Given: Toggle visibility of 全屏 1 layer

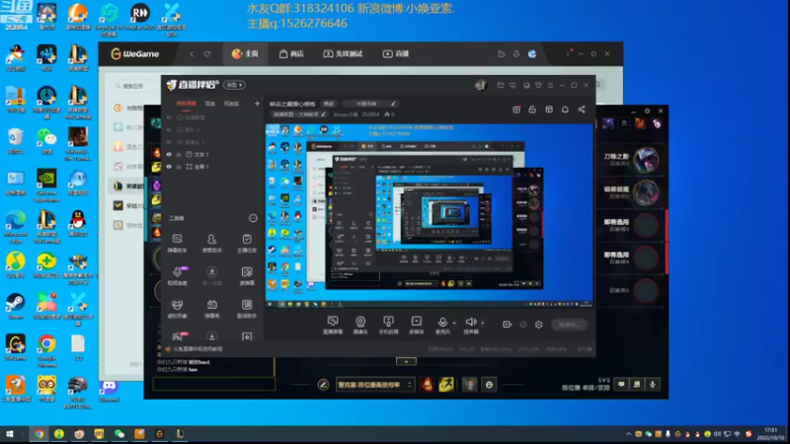Looking at the screenshot, I should pos(169,167).
